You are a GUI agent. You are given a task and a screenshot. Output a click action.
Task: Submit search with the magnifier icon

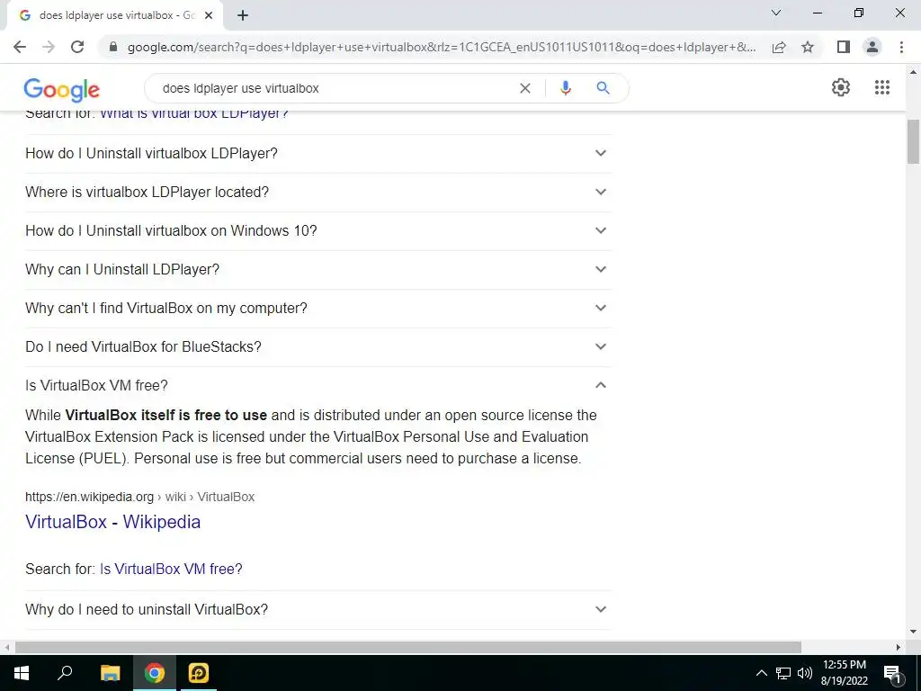603,88
